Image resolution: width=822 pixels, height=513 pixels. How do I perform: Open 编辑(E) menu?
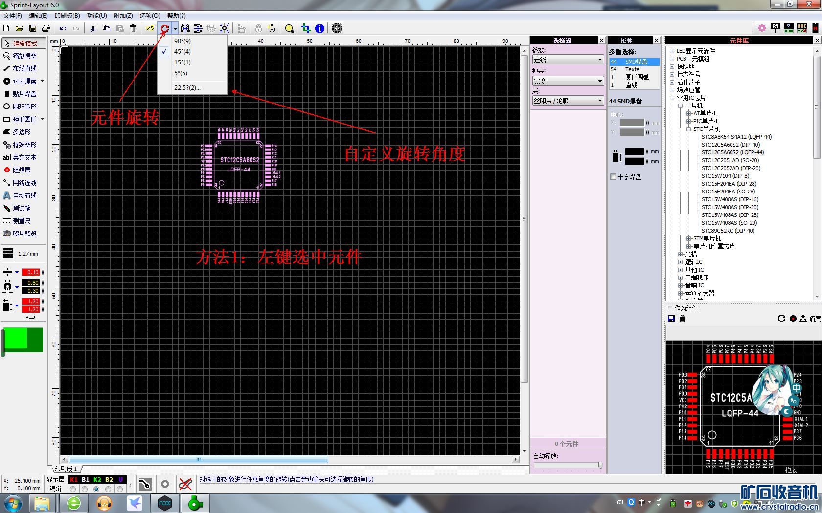38,16
